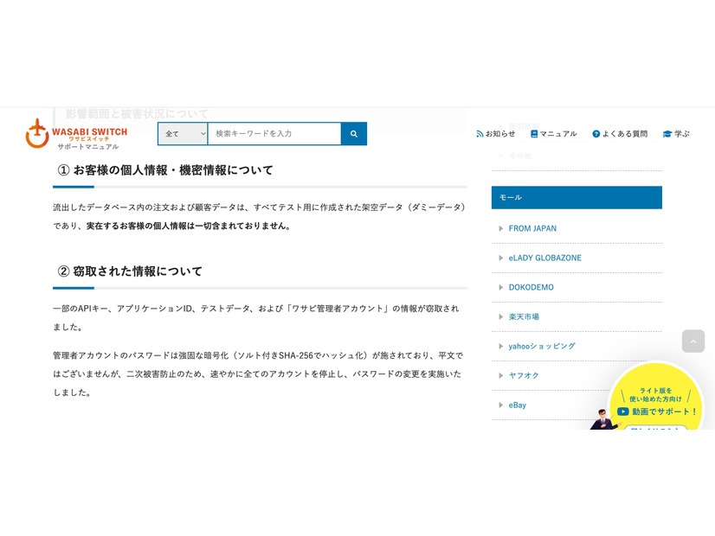Viewport: 715px width, 536px height.
Task: Click the triangle arrow beside eBay
Action: click(x=500, y=405)
